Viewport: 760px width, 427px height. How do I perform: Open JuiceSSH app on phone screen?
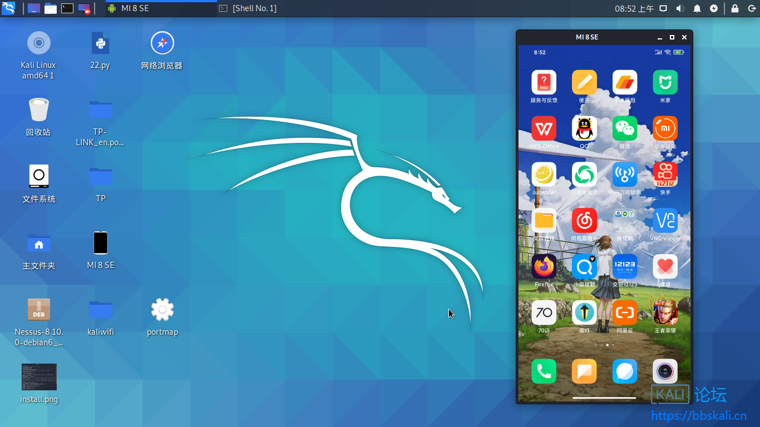[544, 175]
